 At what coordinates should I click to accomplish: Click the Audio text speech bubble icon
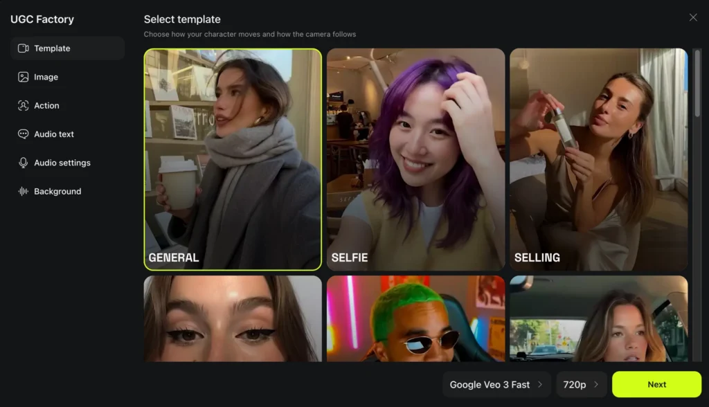click(24, 134)
